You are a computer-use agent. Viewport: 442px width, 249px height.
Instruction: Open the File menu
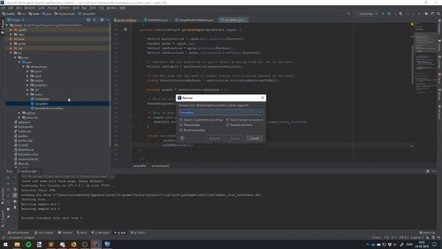[3, 8]
